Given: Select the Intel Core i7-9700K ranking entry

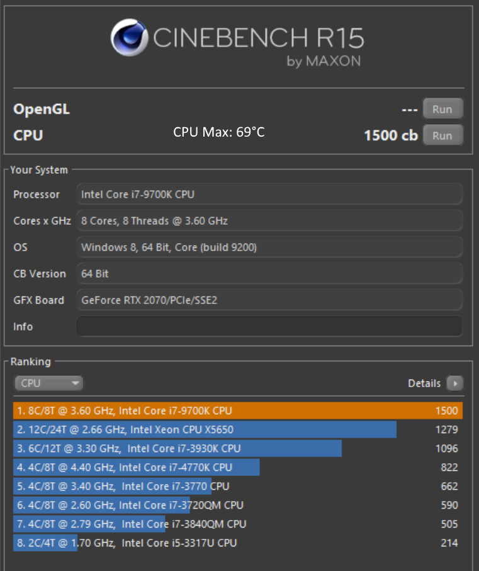Looking at the screenshot, I should tap(237, 411).
